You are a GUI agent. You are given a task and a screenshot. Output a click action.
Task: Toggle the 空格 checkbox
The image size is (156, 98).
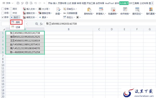[x=3, y=9]
